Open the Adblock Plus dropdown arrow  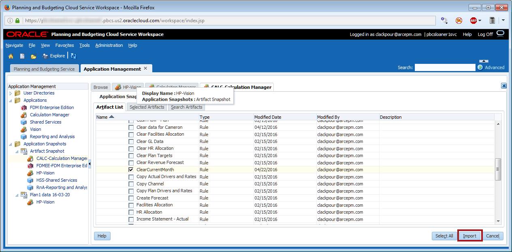[480, 21]
